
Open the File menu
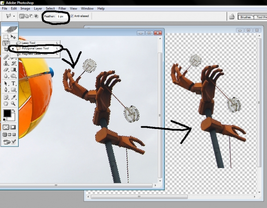(x=4, y=8)
